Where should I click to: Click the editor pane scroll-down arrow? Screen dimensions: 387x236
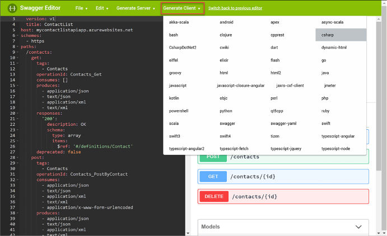tap(188, 233)
